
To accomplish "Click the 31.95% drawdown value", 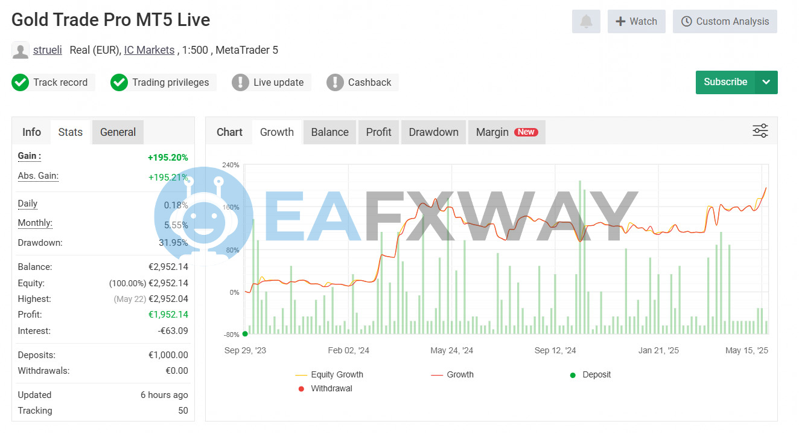I will pos(173,243).
